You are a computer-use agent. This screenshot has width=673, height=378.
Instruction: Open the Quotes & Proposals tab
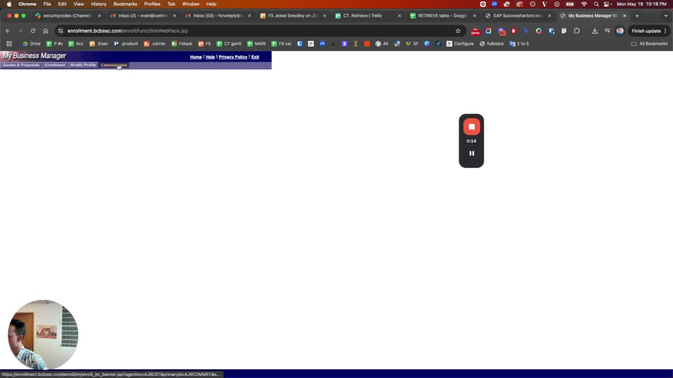pyautogui.click(x=21, y=65)
